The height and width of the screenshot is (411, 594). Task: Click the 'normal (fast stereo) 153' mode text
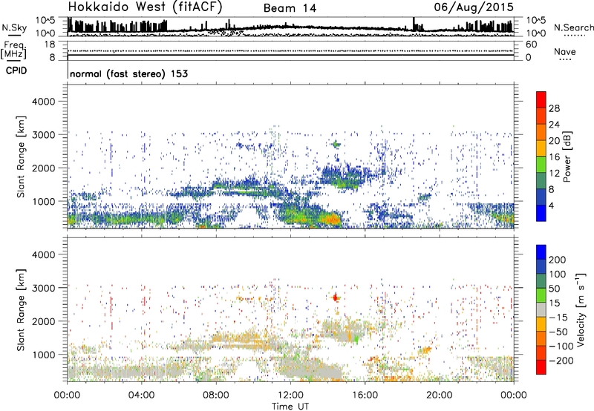[128, 73]
